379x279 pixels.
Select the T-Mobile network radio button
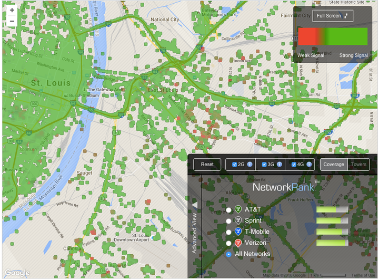tap(228, 232)
